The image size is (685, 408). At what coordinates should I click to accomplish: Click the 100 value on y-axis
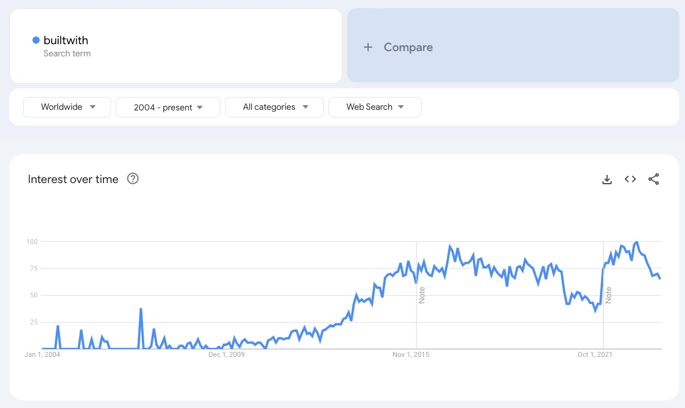tap(31, 241)
